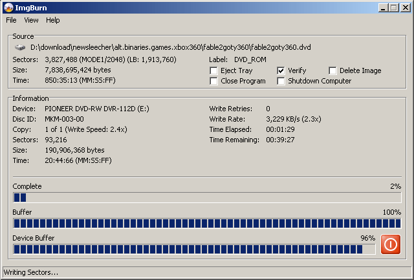The height and width of the screenshot is (280, 414).
Task: Uncheck the Verify checkbox
Action: (x=281, y=70)
